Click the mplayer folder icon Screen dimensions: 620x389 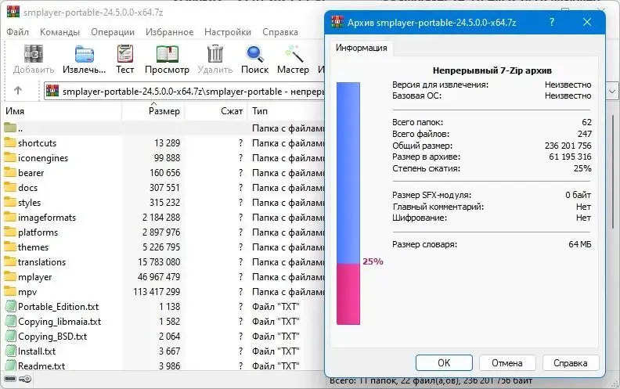[x=10, y=276]
